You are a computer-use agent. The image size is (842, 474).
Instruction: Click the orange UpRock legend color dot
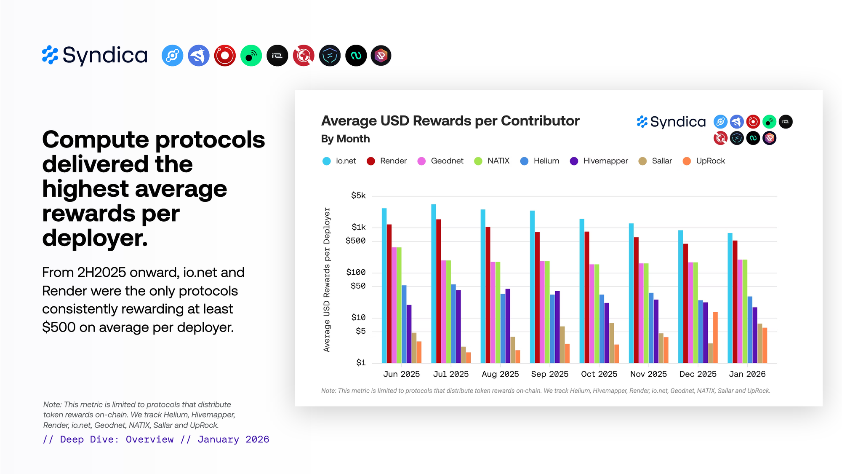(687, 161)
